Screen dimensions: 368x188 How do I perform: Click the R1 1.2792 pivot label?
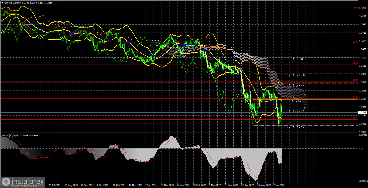tap(296, 85)
